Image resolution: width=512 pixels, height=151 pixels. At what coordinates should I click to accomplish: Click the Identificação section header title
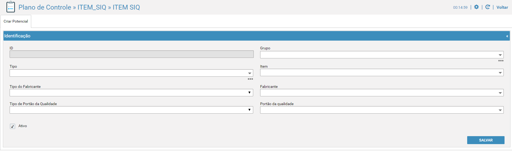17,36
